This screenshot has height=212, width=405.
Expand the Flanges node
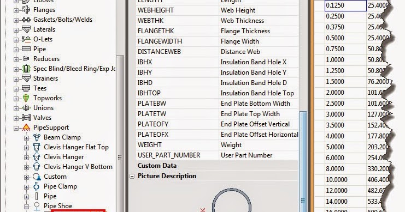pos(16,10)
